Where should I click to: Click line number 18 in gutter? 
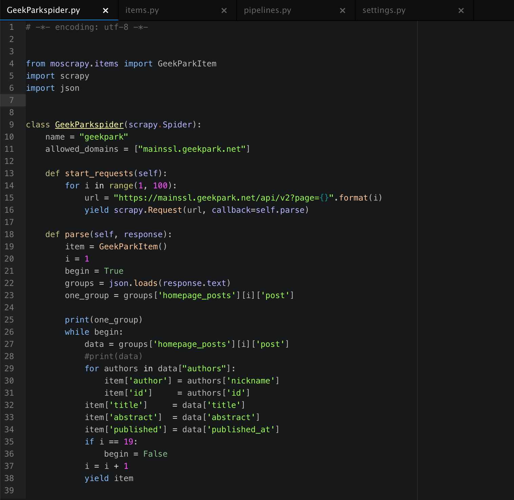(9, 234)
